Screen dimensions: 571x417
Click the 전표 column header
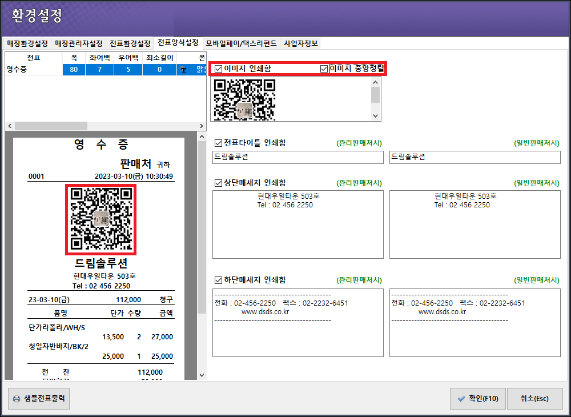pyautogui.click(x=34, y=58)
